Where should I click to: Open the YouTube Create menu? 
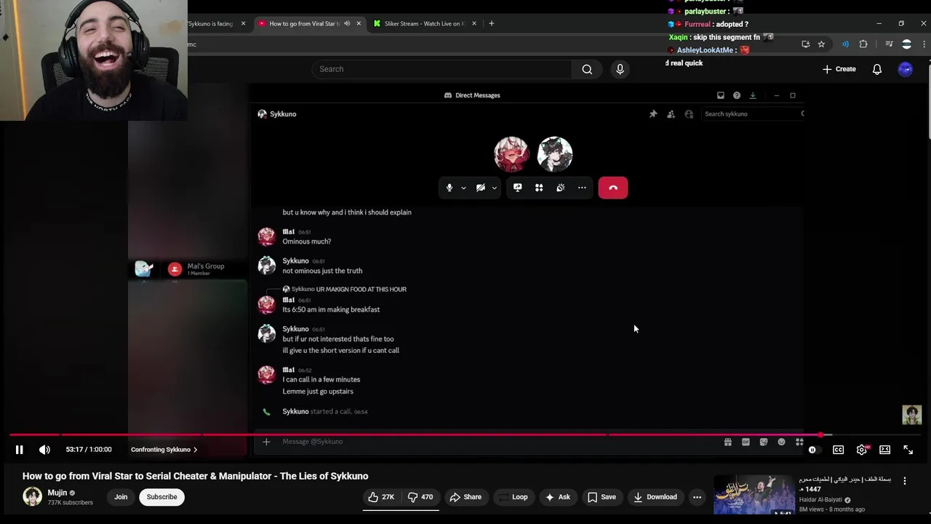tap(839, 69)
